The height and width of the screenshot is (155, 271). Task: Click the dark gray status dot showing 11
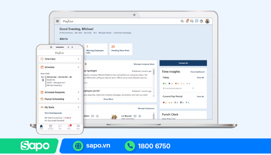coord(169,83)
